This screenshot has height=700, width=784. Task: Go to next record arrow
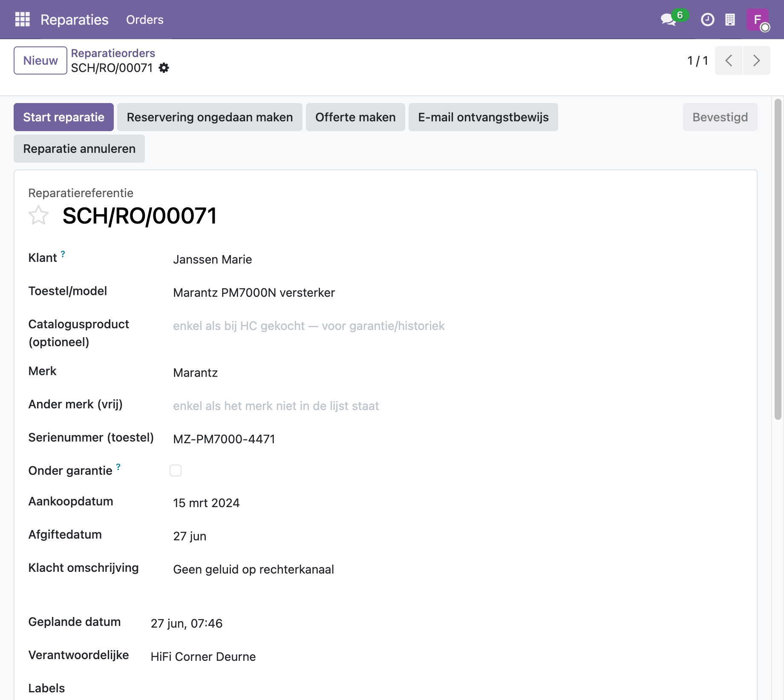756,60
